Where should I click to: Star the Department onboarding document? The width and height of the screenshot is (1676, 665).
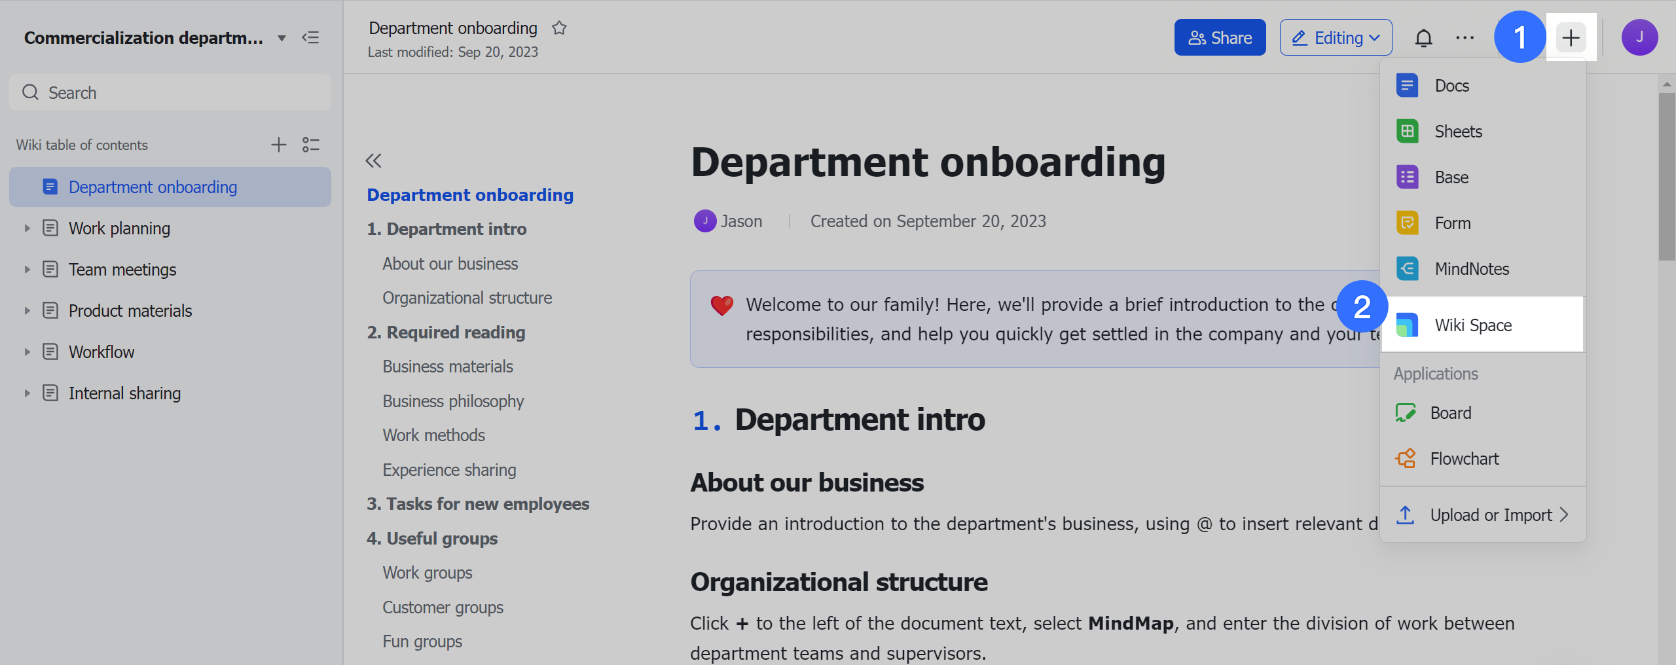point(560,27)
